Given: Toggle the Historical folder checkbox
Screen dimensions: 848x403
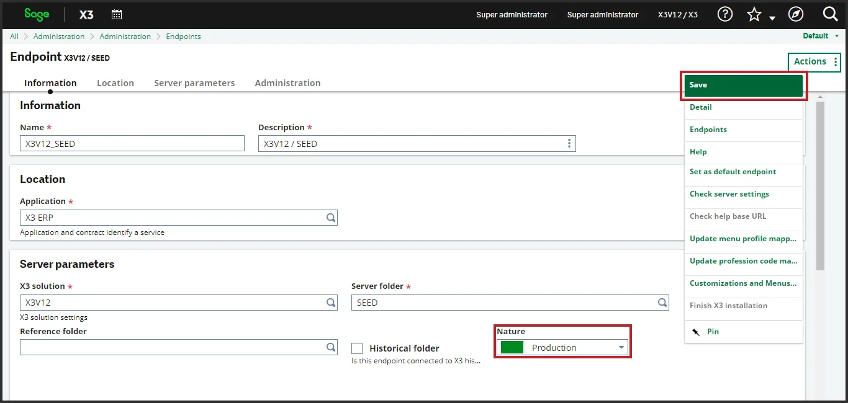Looking at the screenshot, I should (x=357, y=348).
